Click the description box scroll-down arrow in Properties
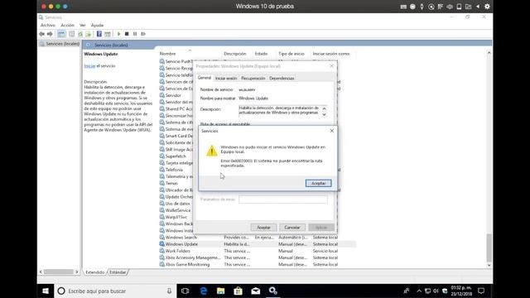Viewport: 530px width, 298px height. pos(324,115)
